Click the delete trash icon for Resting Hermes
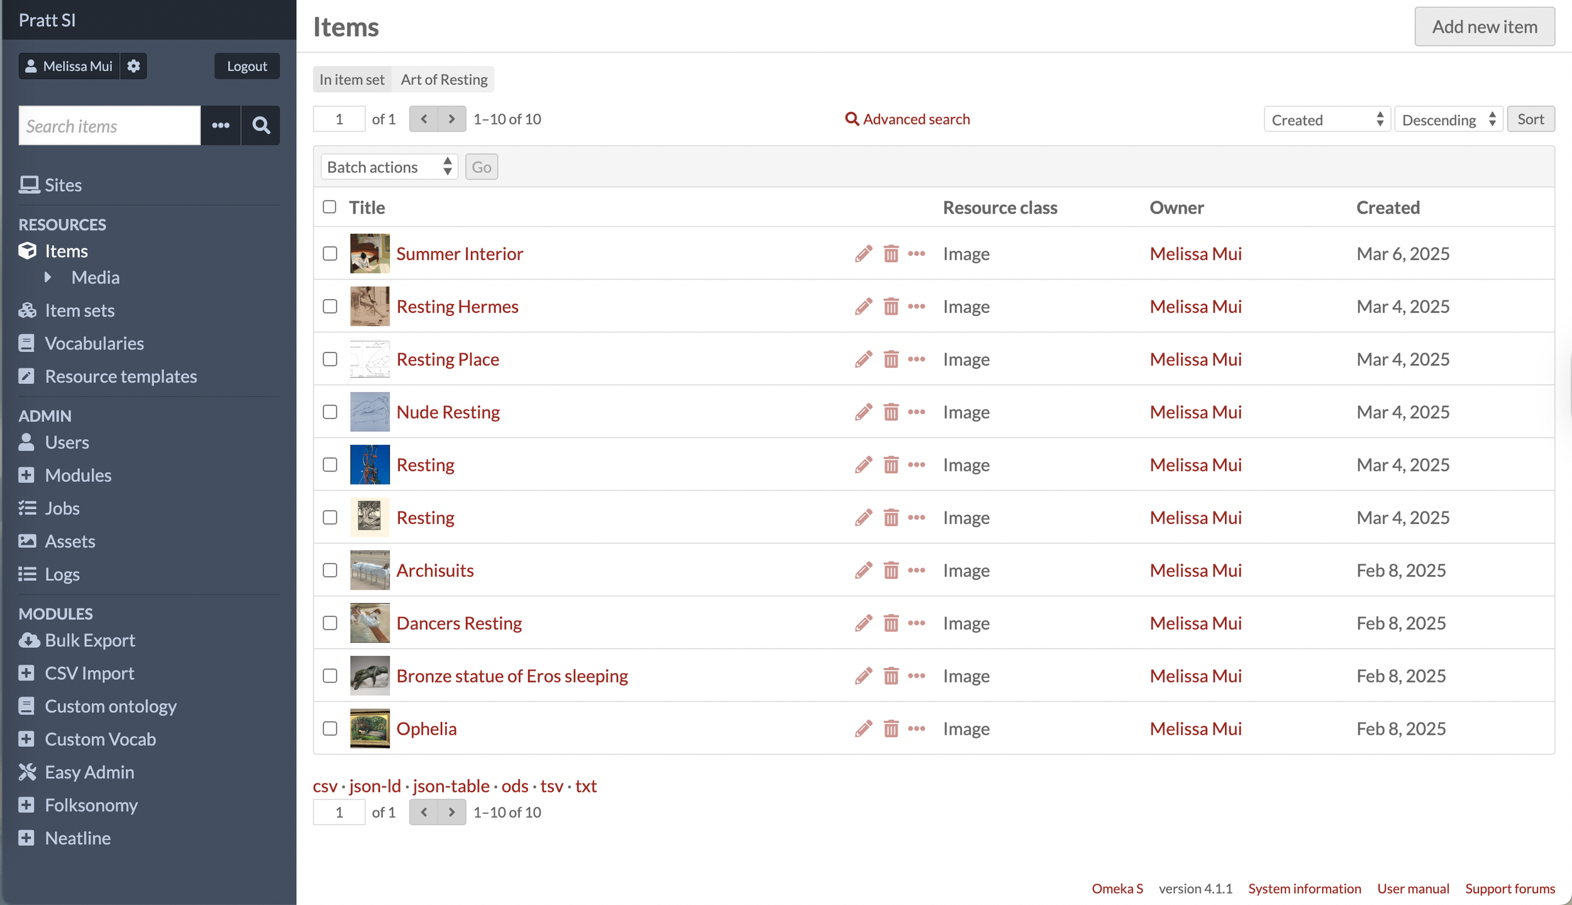 pyautogui.click(x=890, y=306)
